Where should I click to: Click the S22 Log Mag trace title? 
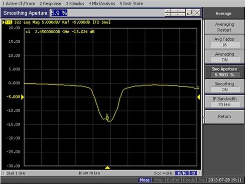pos(27,22)
